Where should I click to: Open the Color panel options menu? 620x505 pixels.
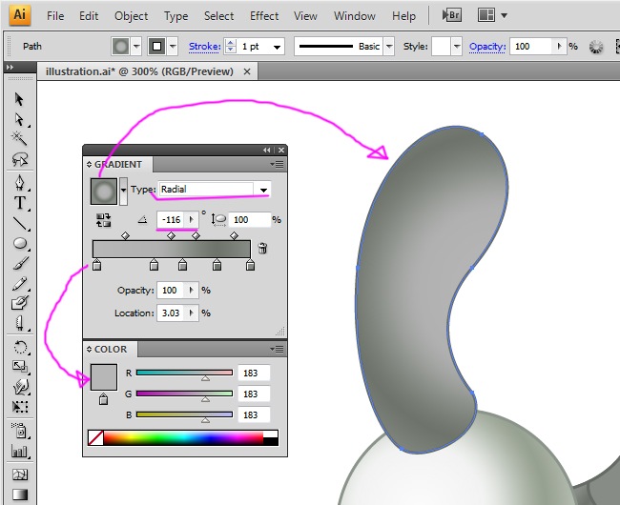(277, 349)
